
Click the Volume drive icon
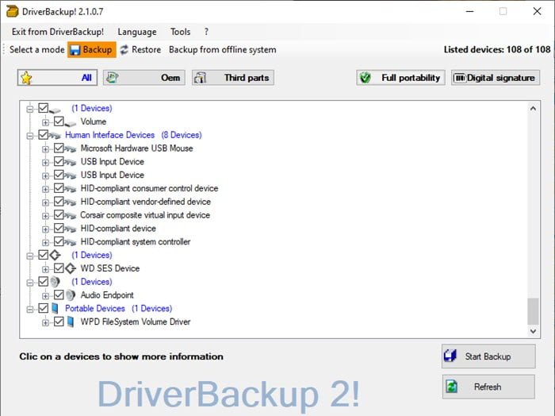(x=71, y=122)
